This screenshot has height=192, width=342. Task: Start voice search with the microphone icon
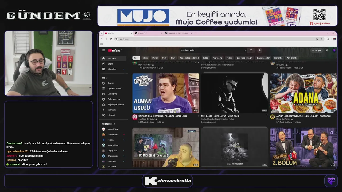(259, 50)
